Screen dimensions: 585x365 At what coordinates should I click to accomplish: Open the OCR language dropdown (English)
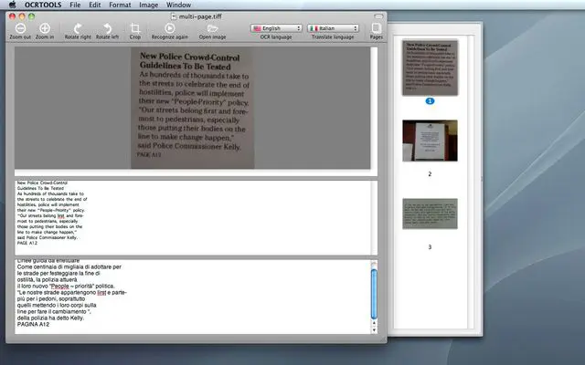[276, 28]
